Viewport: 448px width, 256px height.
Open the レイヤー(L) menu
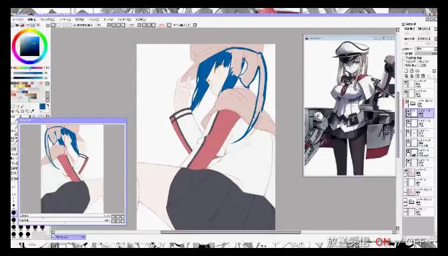point(65,20)
